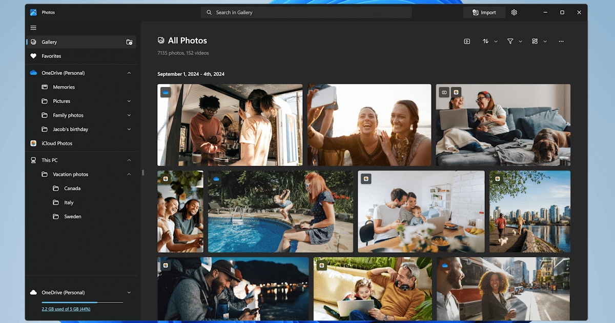Click the Import button
The image size is (615, 323).
[x=484, y=12]
